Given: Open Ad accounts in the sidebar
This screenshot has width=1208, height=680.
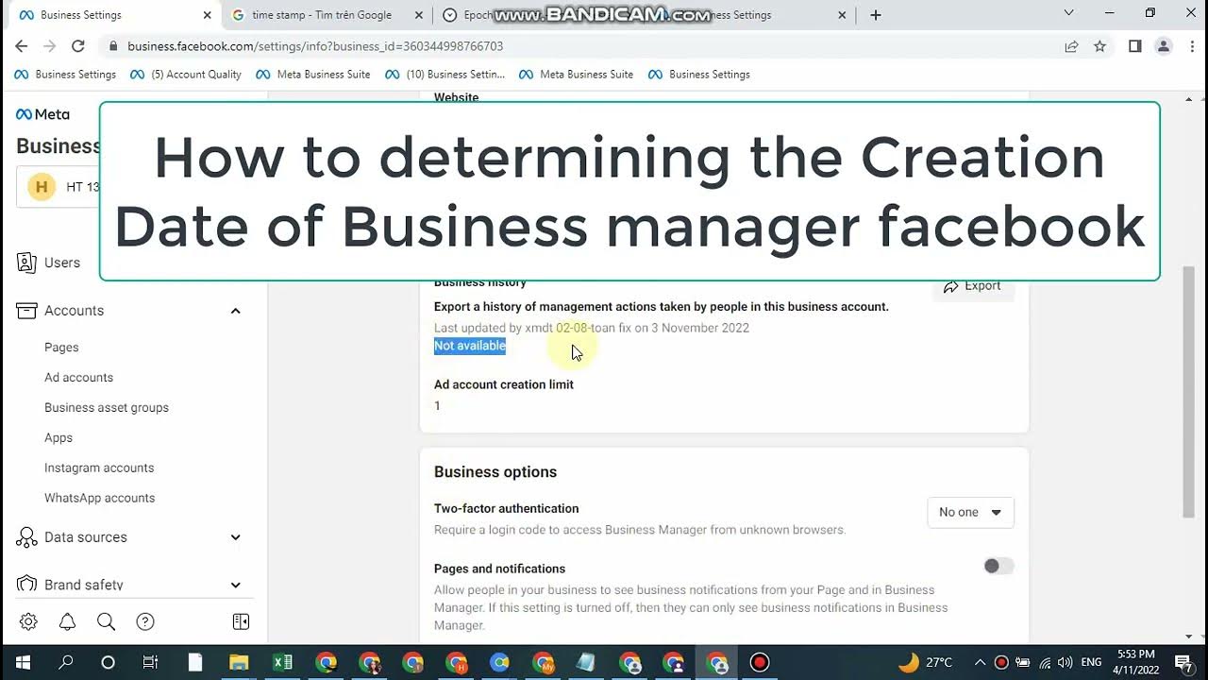Looking at the screenshot, I should [78, 378].
